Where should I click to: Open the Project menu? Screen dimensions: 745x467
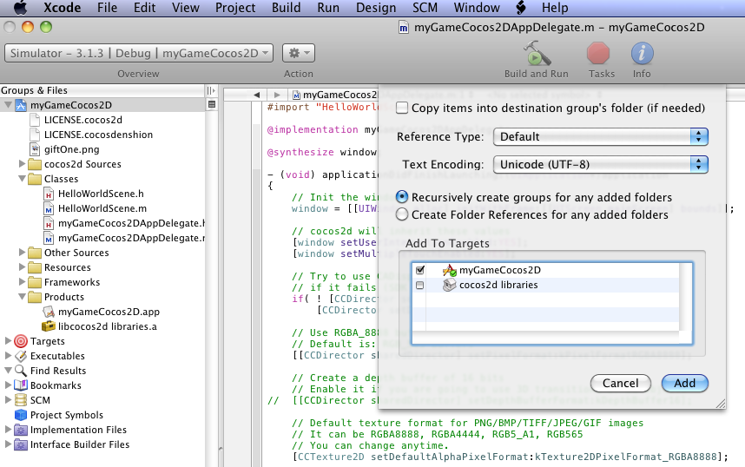235,8
